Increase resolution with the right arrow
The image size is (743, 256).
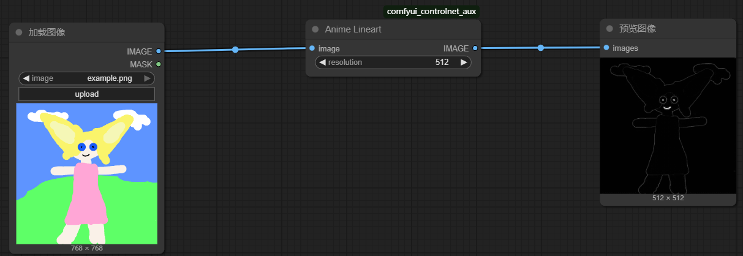point(464,62)
